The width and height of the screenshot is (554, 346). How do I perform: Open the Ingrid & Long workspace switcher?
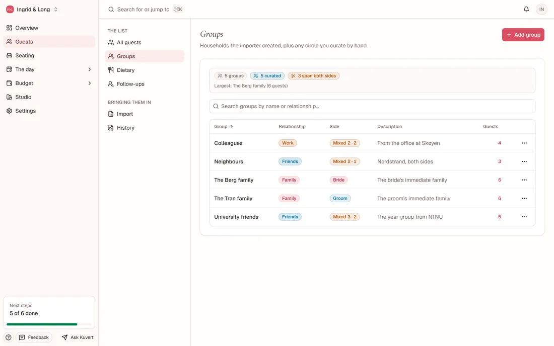click(x=32, y=10)
